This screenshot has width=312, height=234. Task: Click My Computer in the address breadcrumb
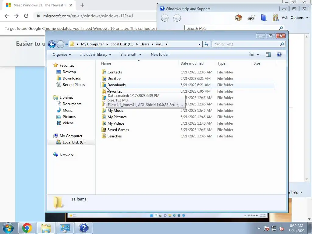click(92, 44)
